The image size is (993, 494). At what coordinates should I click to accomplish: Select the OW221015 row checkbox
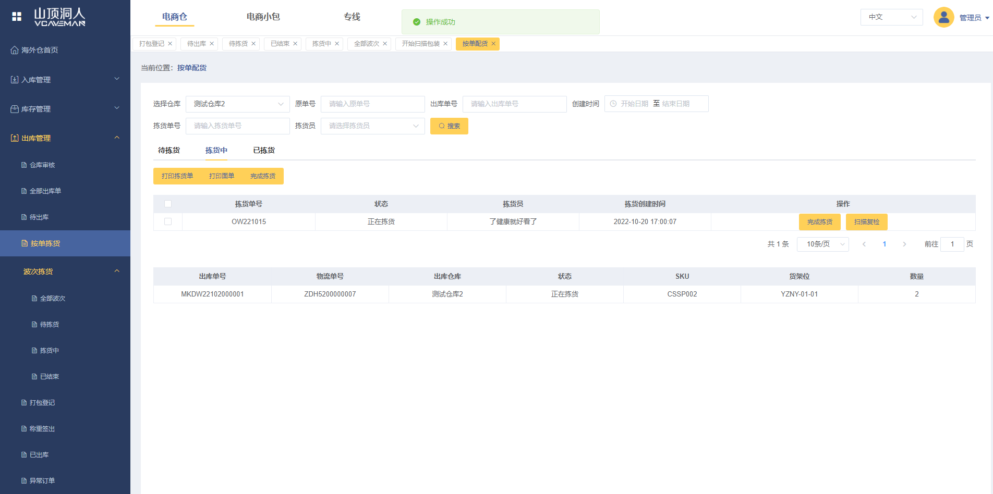[168, 221]
